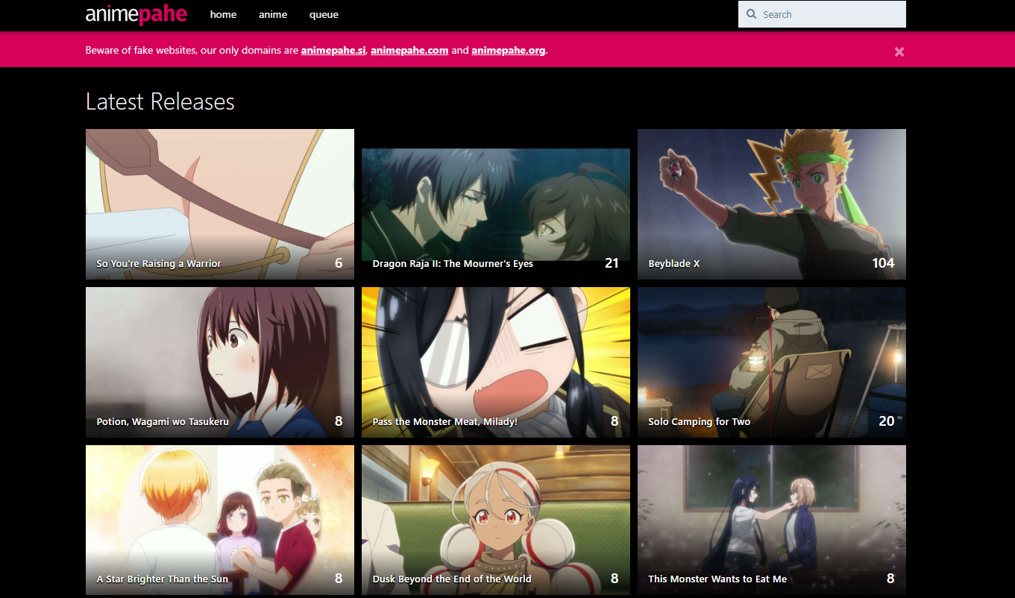The width and height of the screenshot is (1015, 598).
Task: Click 'Dusk Beyond the End of the World' title
Action: click(452, 579)
